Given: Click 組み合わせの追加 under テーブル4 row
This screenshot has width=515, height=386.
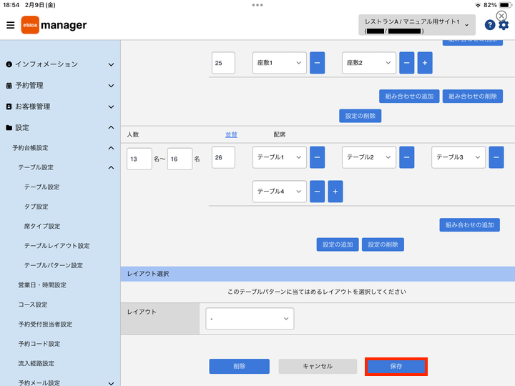Looking at the screenshot, I should tap(470, 225).
